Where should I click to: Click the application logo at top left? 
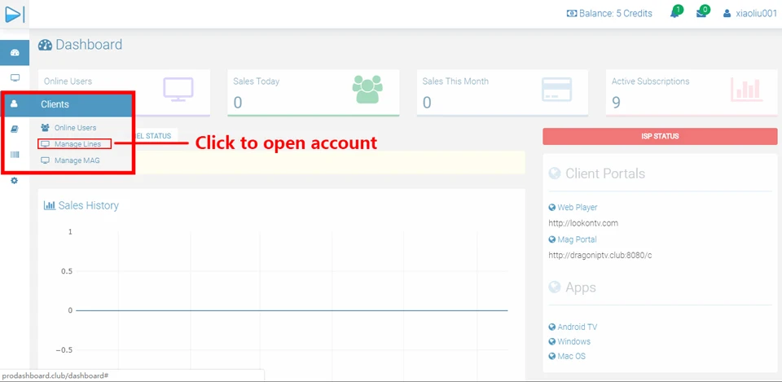[14, 14]
